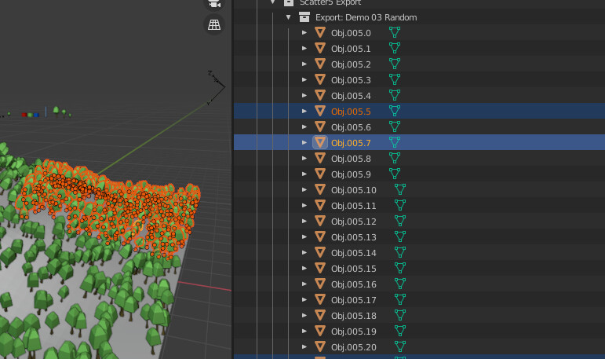605x359 pixels.
Task: Click the green mesh data icon of Obj.005.12
Action: 400,221
